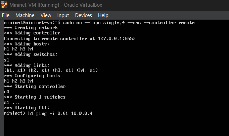Click 'Connecting to remote controller at 127.0.0.1:6653'
The image size is (229, 136).
(x=70, y=38)
